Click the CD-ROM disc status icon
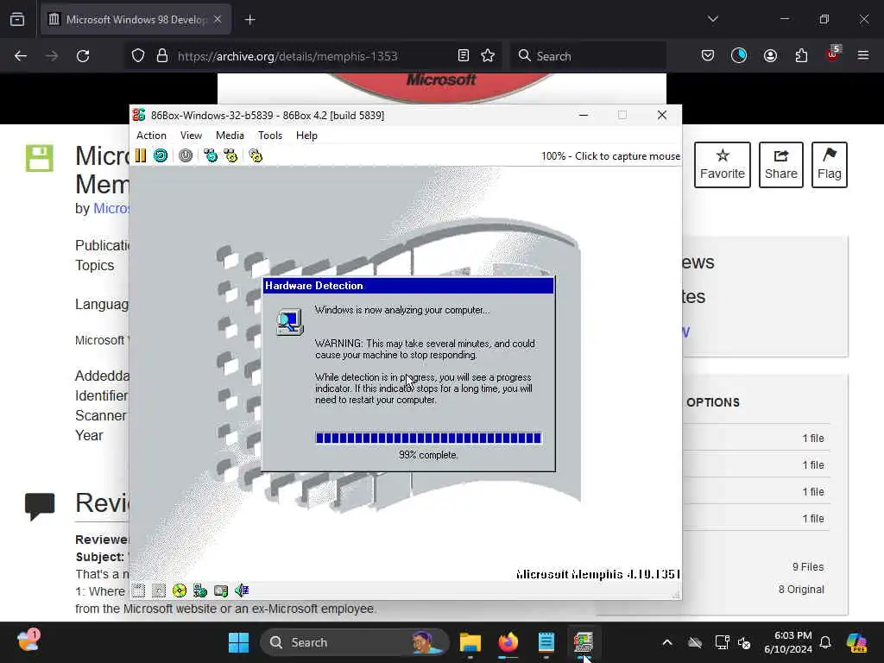The width and height of the screenshot is (884, 663). pyautogui.click(x=180, y=590)
